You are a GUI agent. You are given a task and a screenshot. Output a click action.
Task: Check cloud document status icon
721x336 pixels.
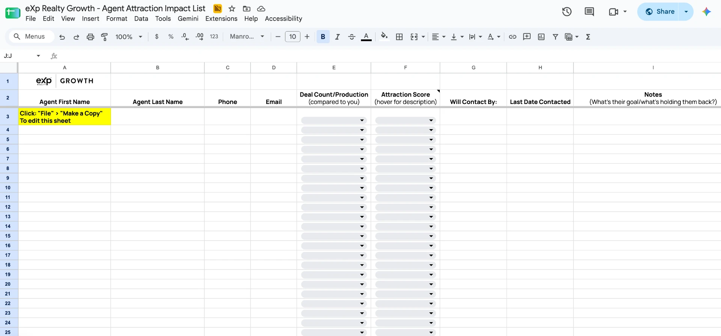tap(261, 9)
